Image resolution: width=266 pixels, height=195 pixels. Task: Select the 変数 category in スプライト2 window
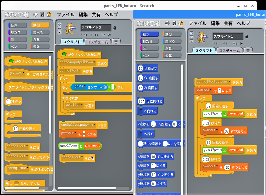(40, 46)
